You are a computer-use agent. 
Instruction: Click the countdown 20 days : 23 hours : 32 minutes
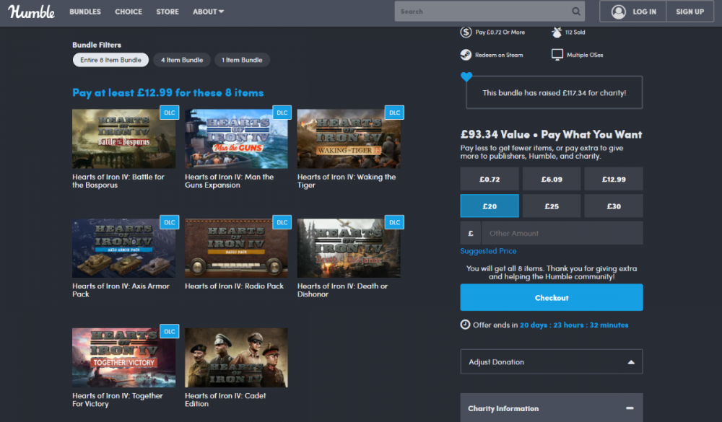point(574,325)
